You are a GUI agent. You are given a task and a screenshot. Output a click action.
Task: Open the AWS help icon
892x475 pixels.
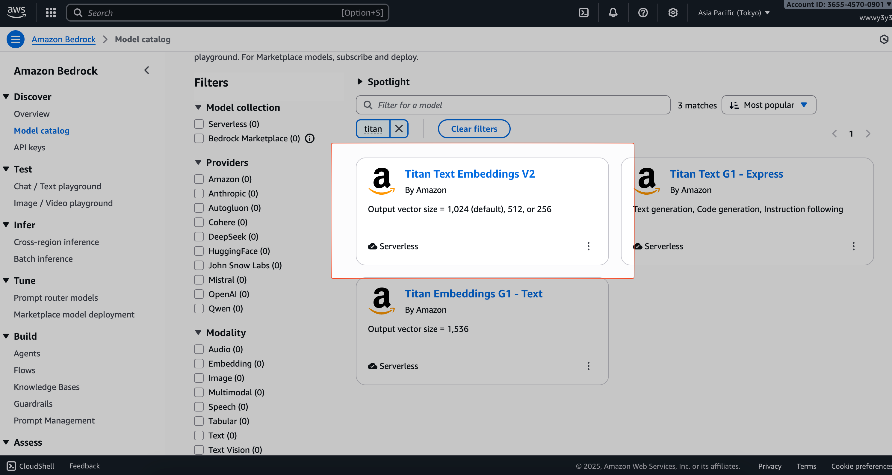tap(643, 13)
